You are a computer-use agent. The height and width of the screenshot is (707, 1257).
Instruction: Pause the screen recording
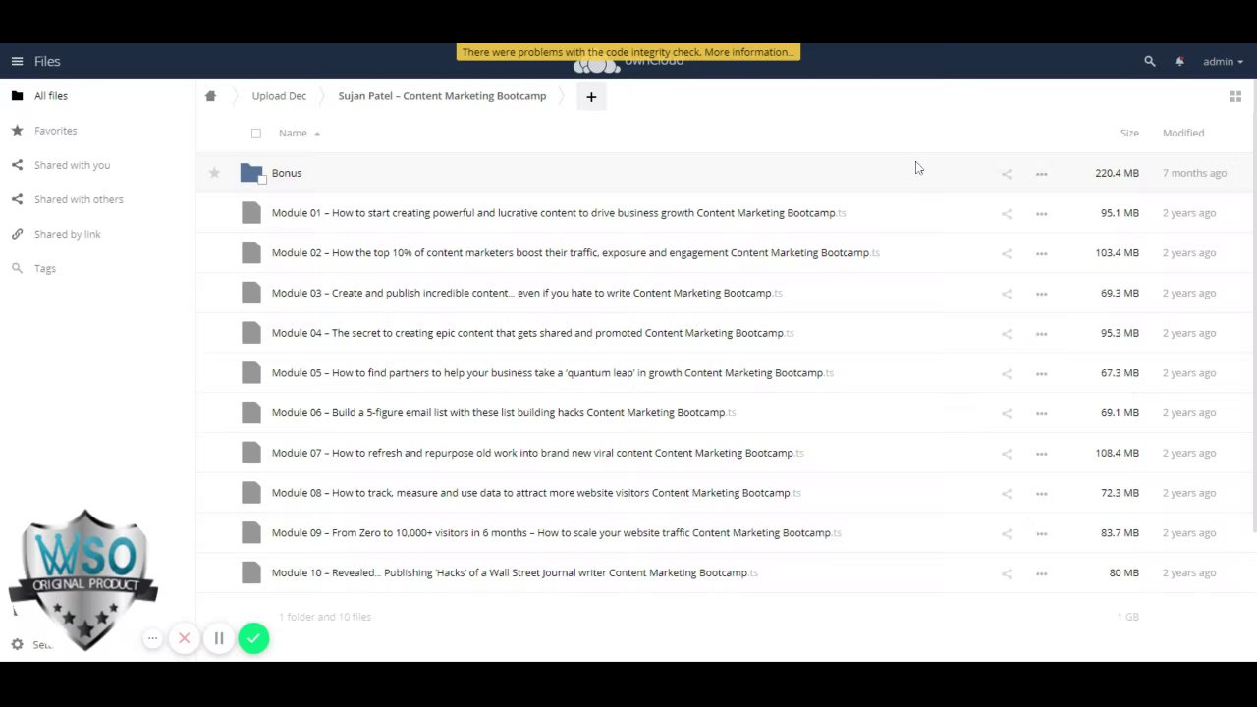pos(219,639)
